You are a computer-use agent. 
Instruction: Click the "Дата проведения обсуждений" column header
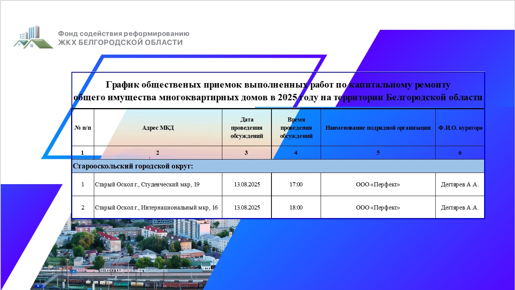click(x=247, y=127)
